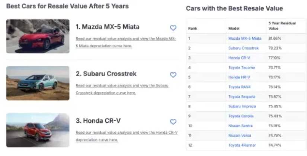Open the Honda HR-V model link
Viewport: 307px width, 156px height.
click(239, 77)
